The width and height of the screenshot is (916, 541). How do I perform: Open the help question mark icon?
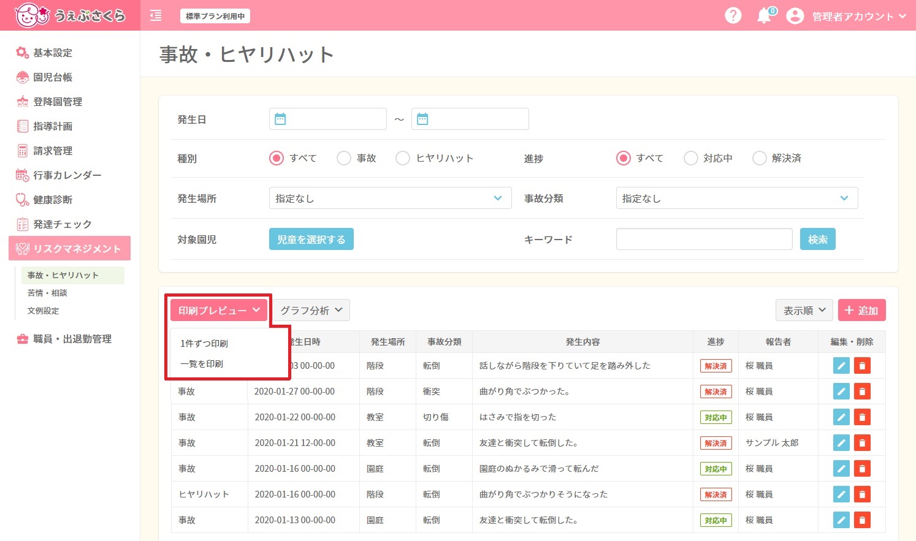(733, 16)
